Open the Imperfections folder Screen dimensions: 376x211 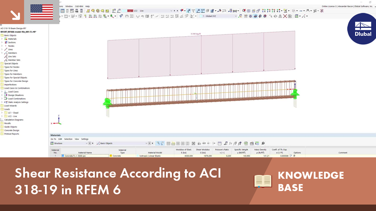coord(10,85)
